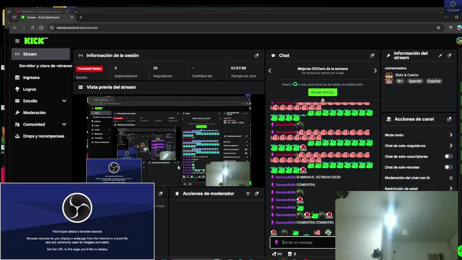View site information for dashboard.kick.com
Viewport: 462px width, 260px height.
(x=52, y=27)
